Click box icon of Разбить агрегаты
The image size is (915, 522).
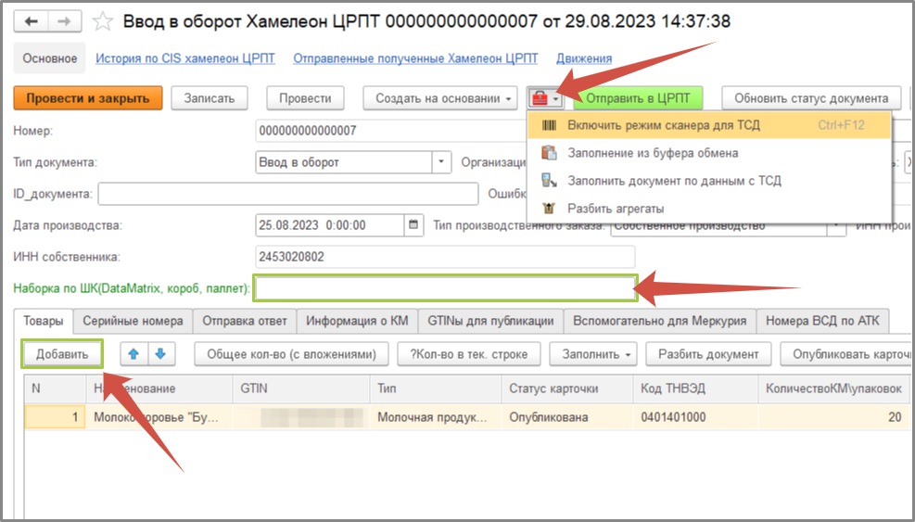(x=549, y=208)
